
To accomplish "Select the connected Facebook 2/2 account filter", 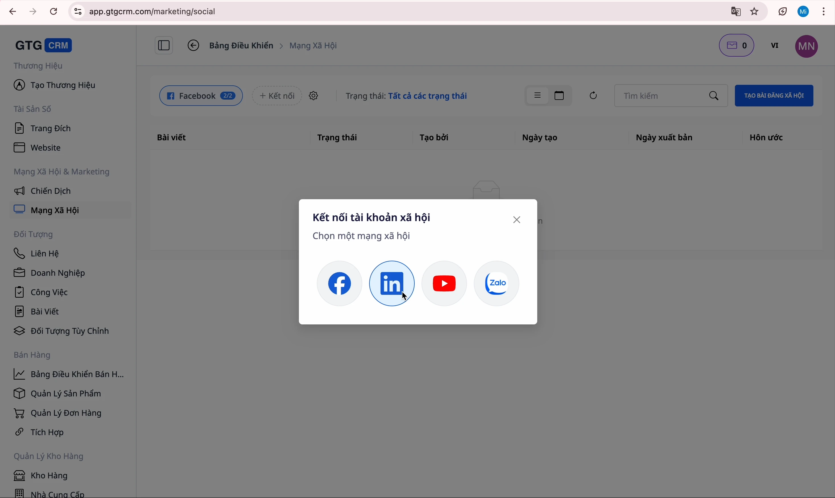I will [200, 96].
